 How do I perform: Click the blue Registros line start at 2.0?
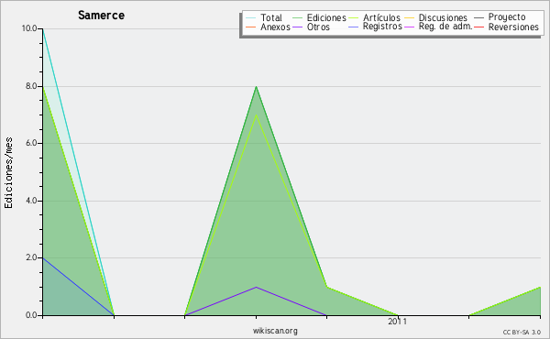[43, 258]
